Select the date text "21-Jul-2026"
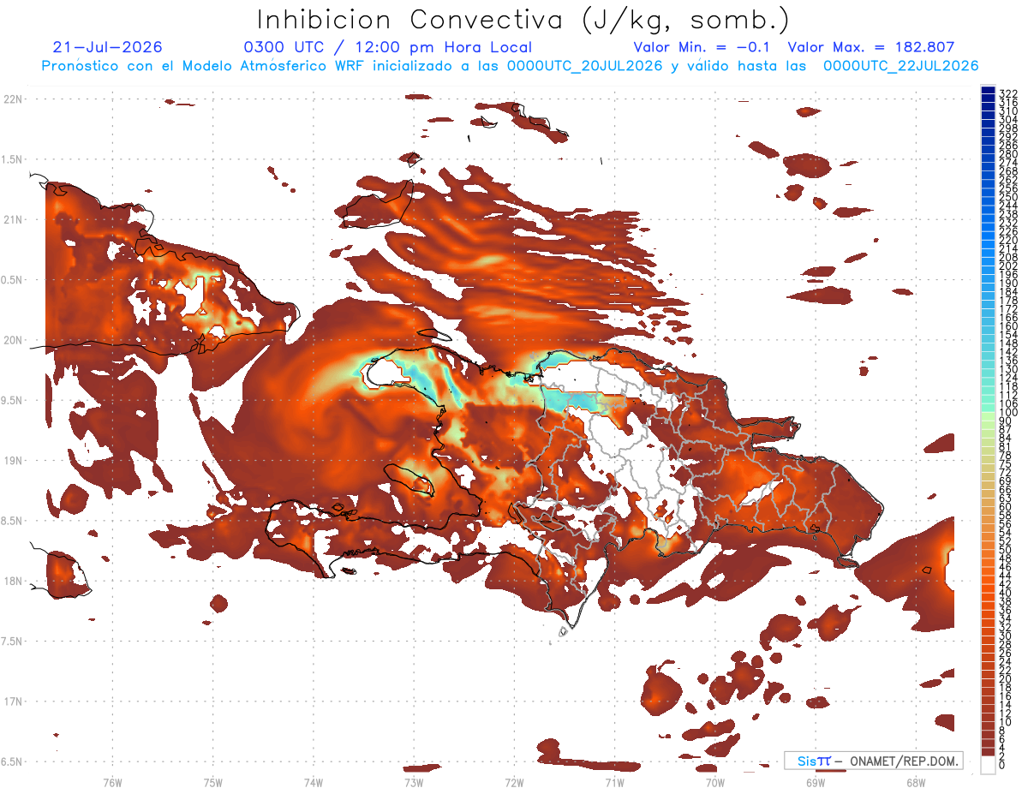Screen dimensions: 1028x794 pyautogui.click(x=108, y=47)
